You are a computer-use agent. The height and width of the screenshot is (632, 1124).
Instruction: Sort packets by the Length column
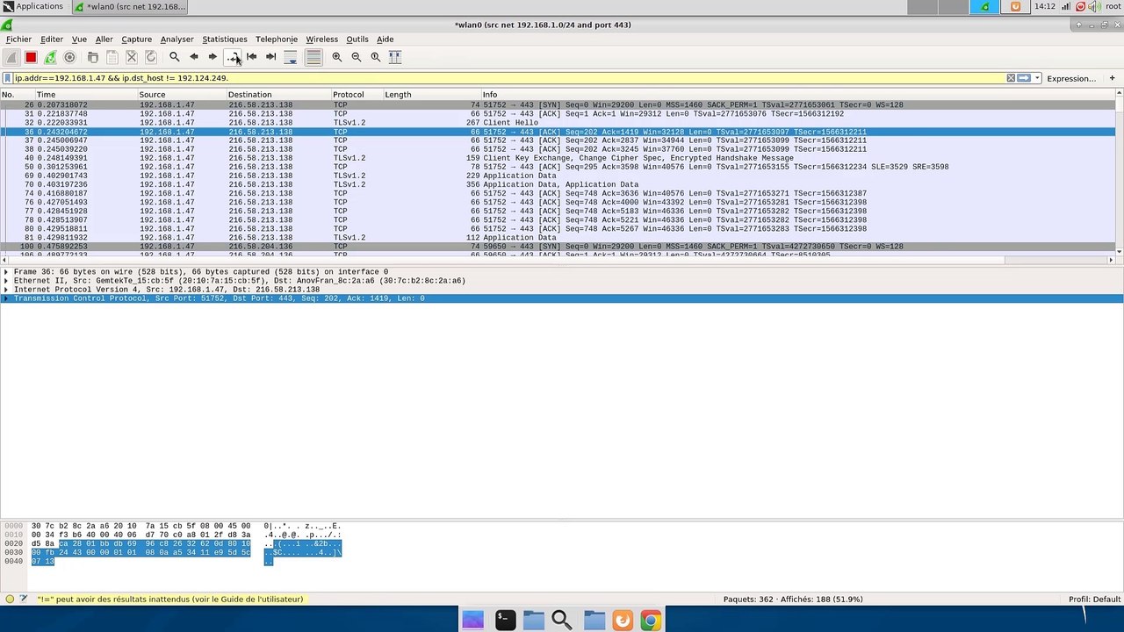pyautogui.click(x=431, y=94)
